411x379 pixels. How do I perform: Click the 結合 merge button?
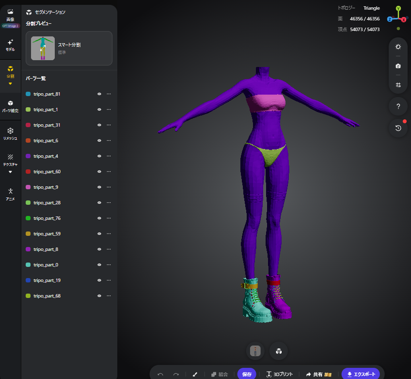(220, 374)
